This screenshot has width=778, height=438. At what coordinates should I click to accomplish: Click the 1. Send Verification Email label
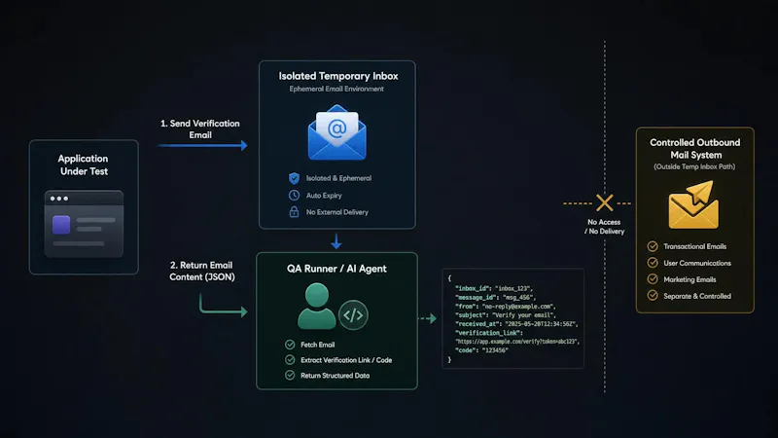(200, 129)
